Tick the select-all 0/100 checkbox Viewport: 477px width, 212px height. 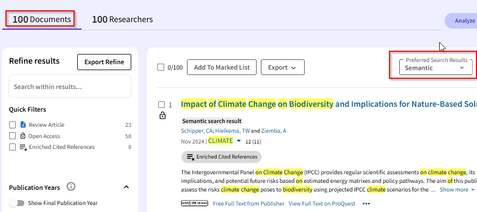[x=160, y=67]
